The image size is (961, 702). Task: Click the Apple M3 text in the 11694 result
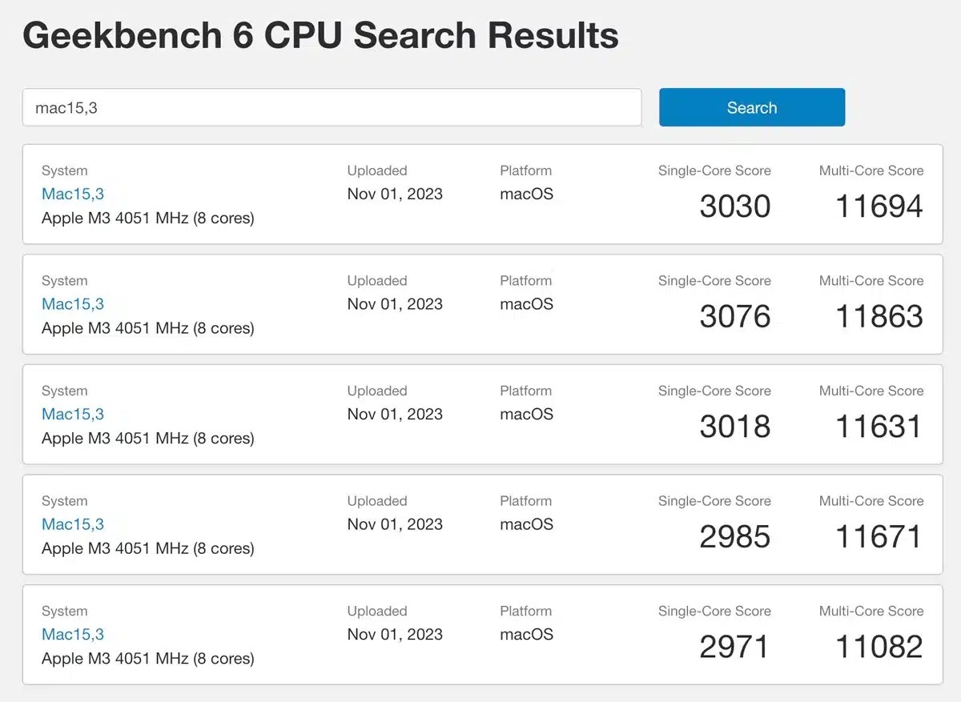pos(147,218)
